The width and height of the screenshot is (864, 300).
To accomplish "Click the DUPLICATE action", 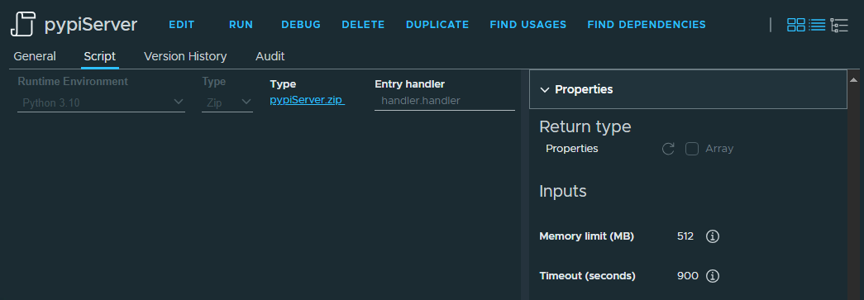I will point(437,25).
